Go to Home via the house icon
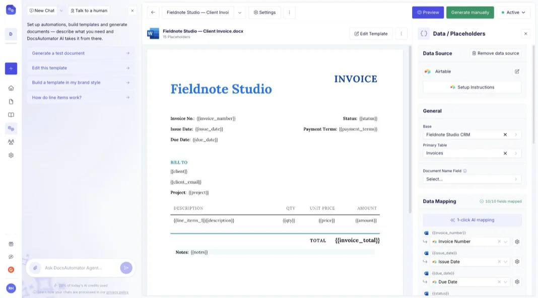The image size is (538, 298). [11, 88]
